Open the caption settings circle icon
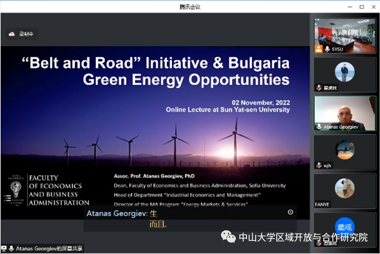380x254 pixels. (290, 212)
